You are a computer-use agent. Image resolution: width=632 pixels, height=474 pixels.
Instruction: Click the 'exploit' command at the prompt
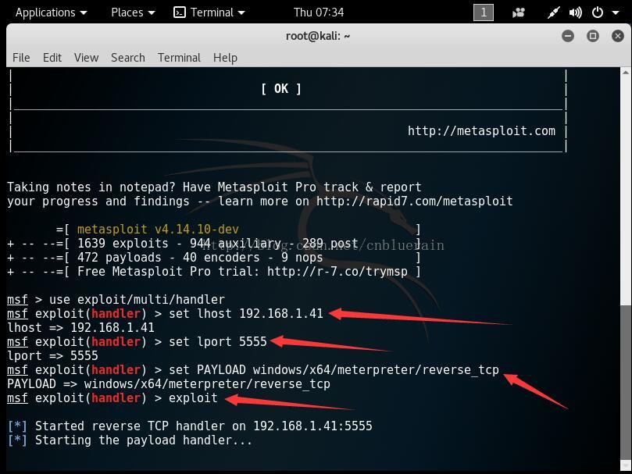point(193,398)
